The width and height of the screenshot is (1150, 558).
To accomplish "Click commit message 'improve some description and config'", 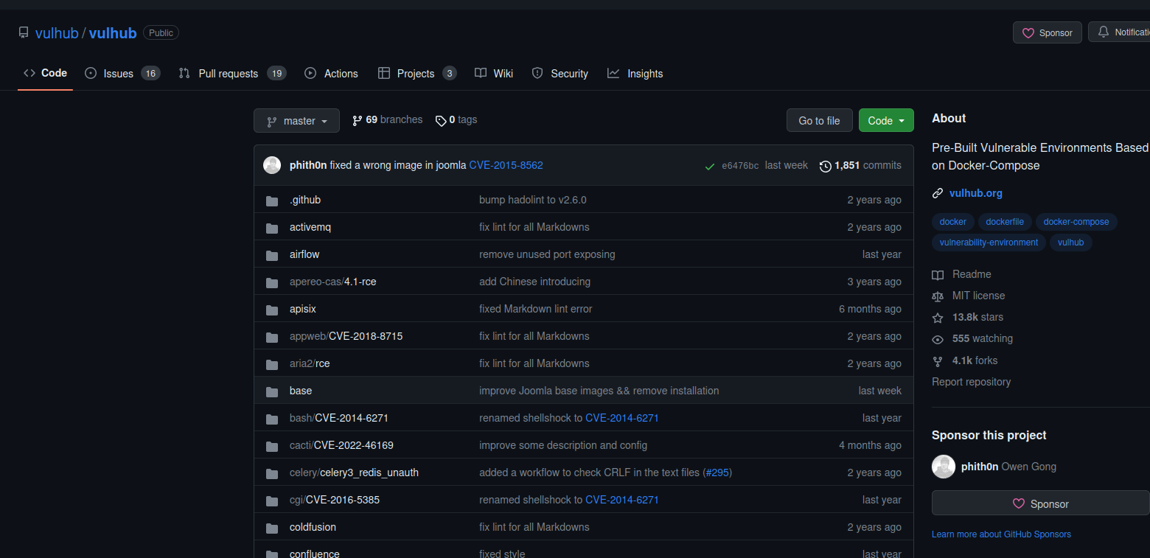I will tap(563, 445).
